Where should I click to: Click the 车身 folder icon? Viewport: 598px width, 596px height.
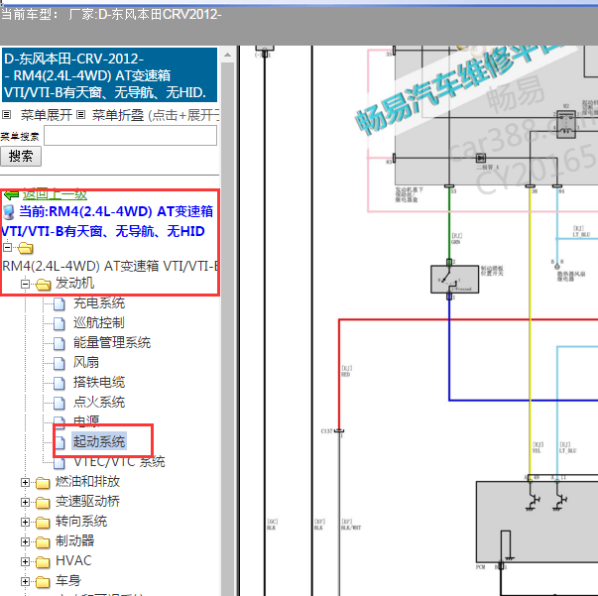(x=43, y=582)
